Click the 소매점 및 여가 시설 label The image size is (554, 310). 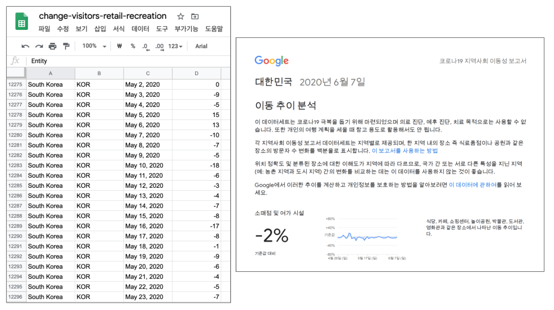coord(279,213)
